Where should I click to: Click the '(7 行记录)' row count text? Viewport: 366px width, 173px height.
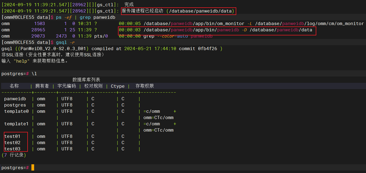pyautogui.click(x=14, y=155)
